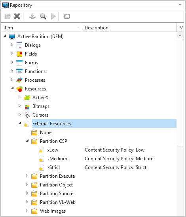The width and height of the screenshot is (186, 217).
Task: Select the Web Images folder
Action: coord(53,211)
